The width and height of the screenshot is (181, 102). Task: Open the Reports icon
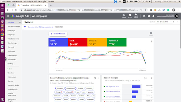click(x=130, y=16)
